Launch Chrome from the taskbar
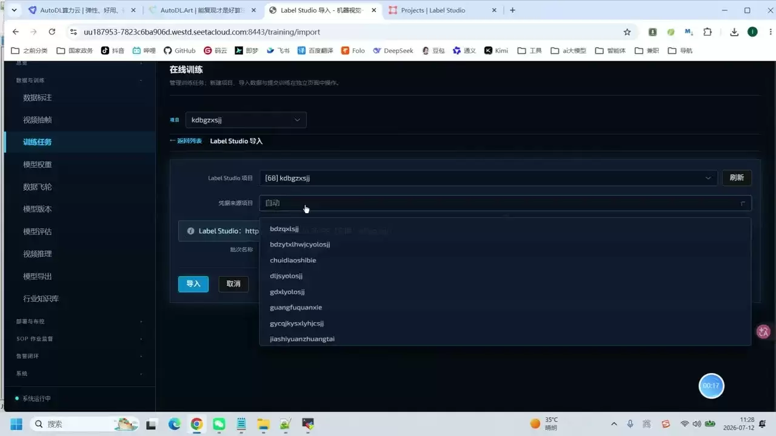The height and width of the screenshot is (436, 776). pyautogui.click(x=196, y=424)
